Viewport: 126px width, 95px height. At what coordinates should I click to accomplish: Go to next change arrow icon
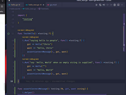point(111,5)
